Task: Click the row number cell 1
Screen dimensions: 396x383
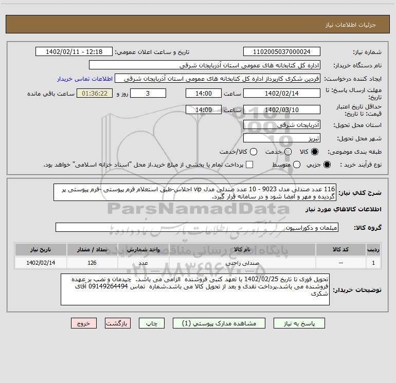Action: (373, 263)
